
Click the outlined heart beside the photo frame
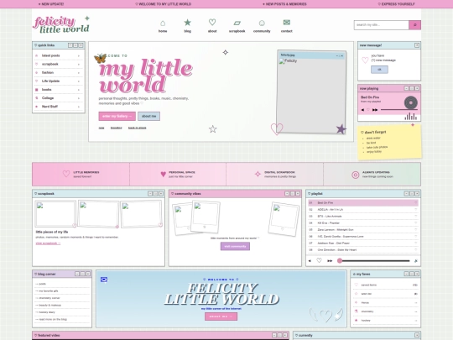[x=277, y=128]
